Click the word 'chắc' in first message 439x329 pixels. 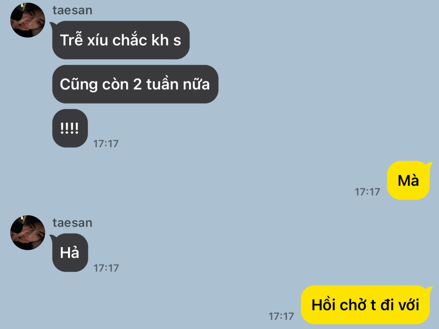[x=130, y=40]
